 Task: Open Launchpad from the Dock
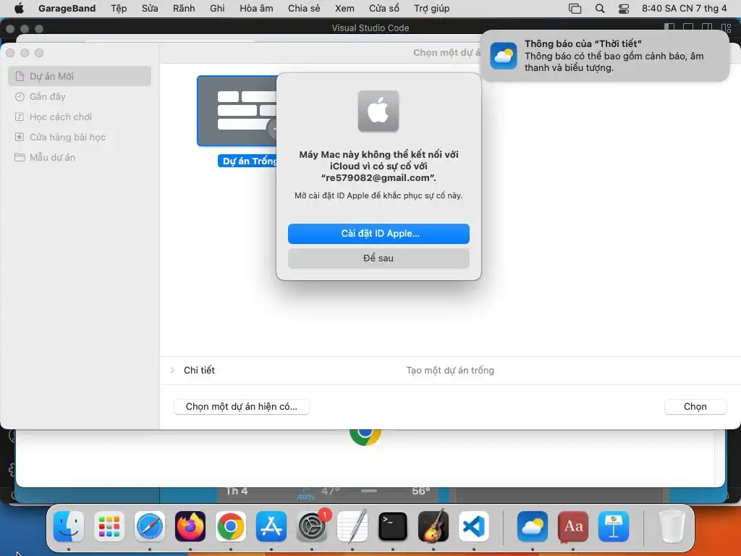point(109,526)
